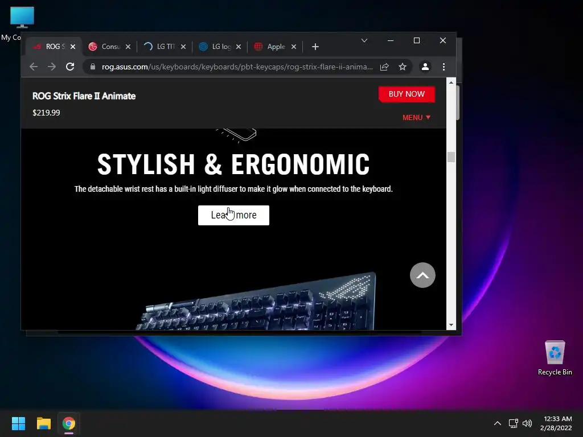
Task: Open the tab search chevron
Action: (x=364, y=40)
